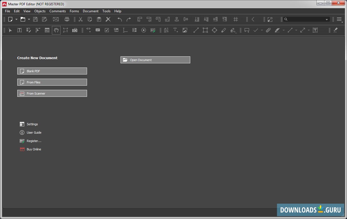Viewport: 347px width, 219px height.
Task: Click the Copy icon
Action: tap(90, 19)
